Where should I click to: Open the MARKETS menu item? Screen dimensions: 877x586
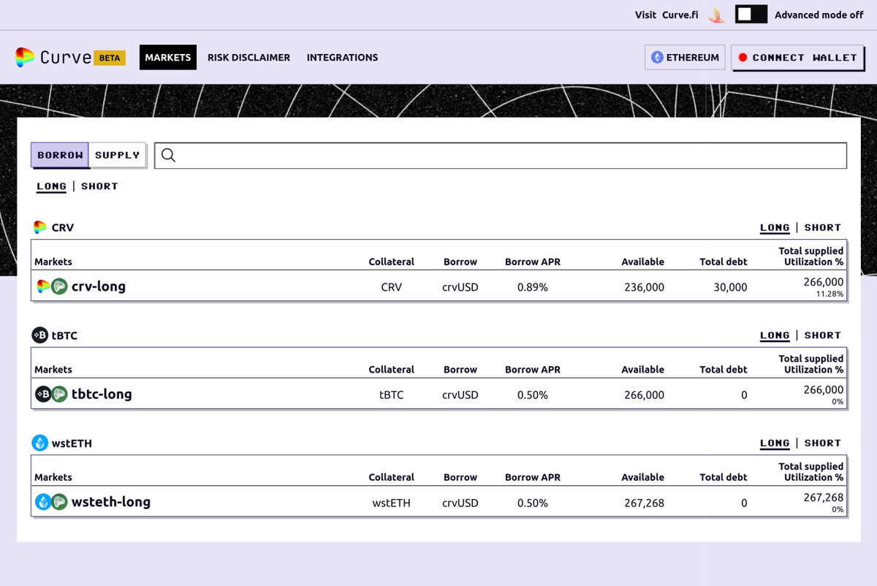(x=167, y=57)
